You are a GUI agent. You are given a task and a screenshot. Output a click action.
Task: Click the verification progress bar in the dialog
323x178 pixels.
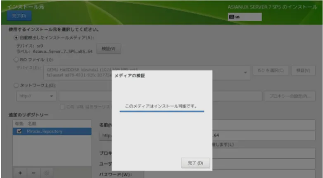(162, 111)
